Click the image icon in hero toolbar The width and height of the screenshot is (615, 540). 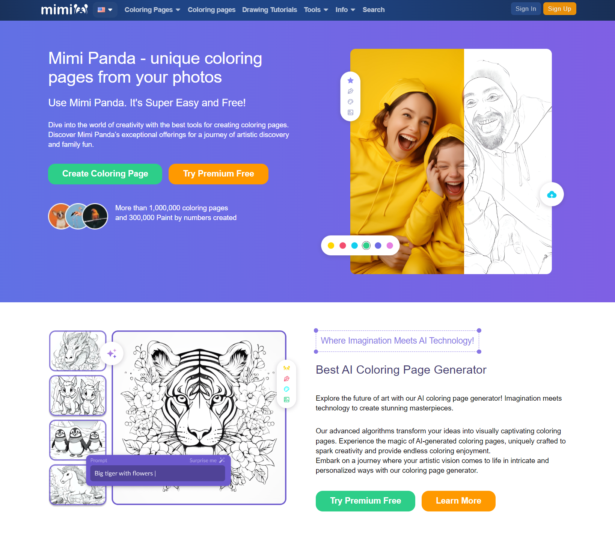pyautogui.click(x=350, y=112)
